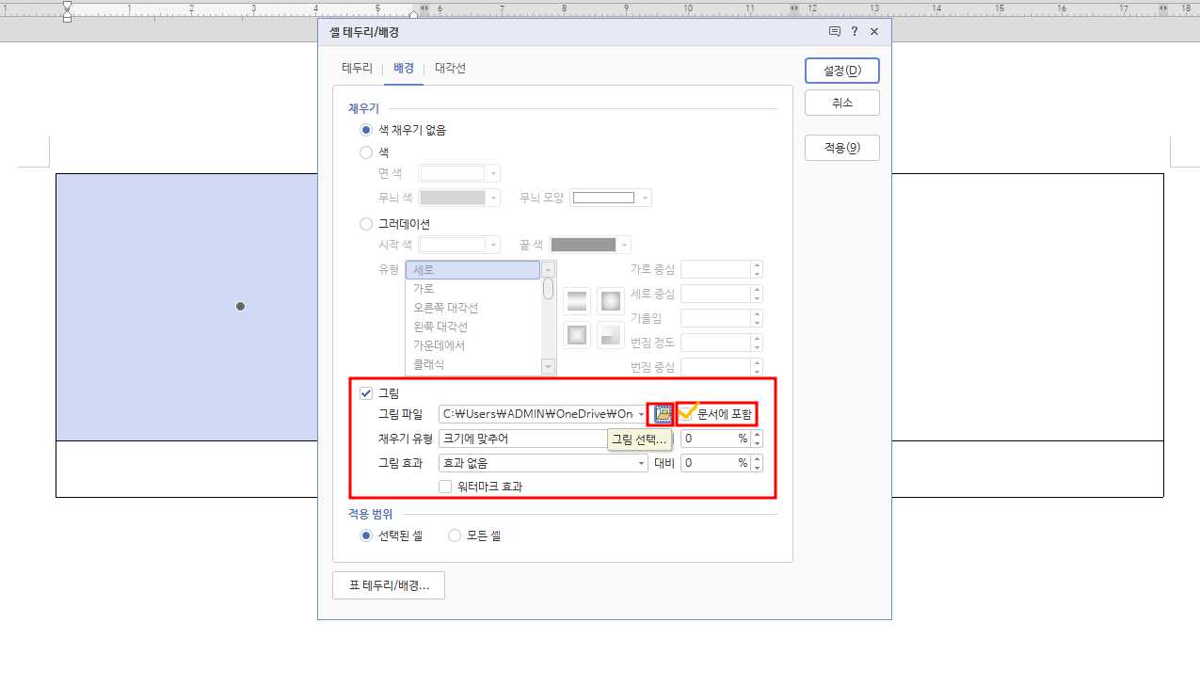Select 가로 in gradient type list

click(x=473, y=289)
